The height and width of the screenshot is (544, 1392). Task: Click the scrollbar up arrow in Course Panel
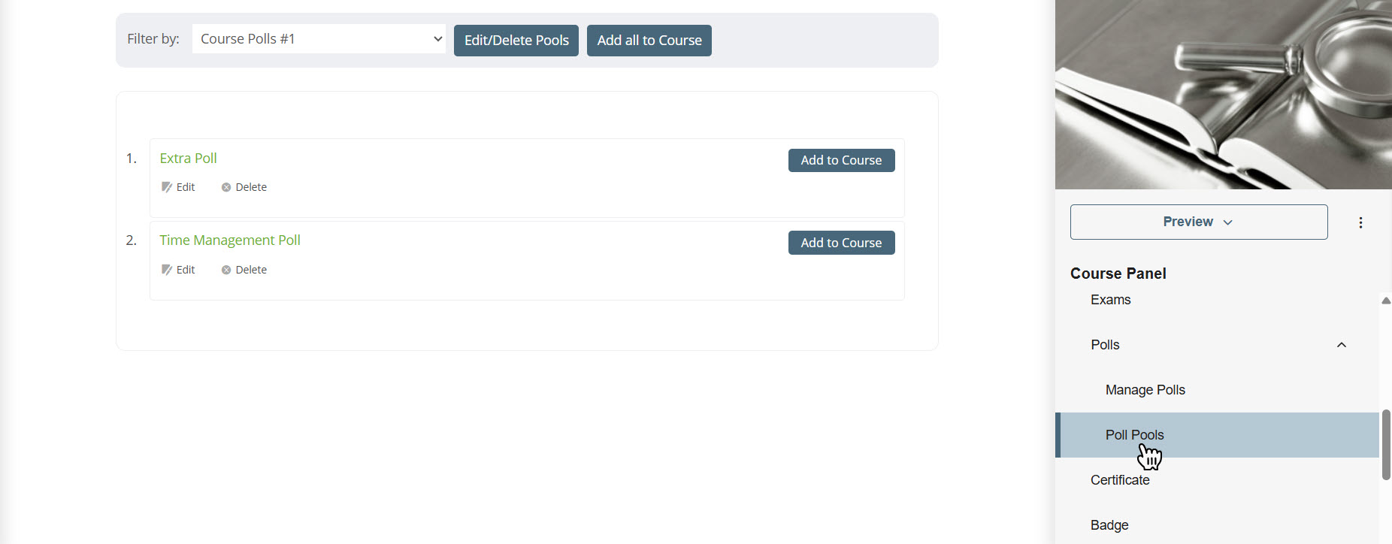(1386, 301)
